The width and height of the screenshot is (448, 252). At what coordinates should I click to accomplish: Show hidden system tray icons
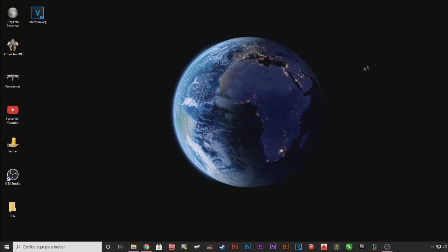click(432, 247)
